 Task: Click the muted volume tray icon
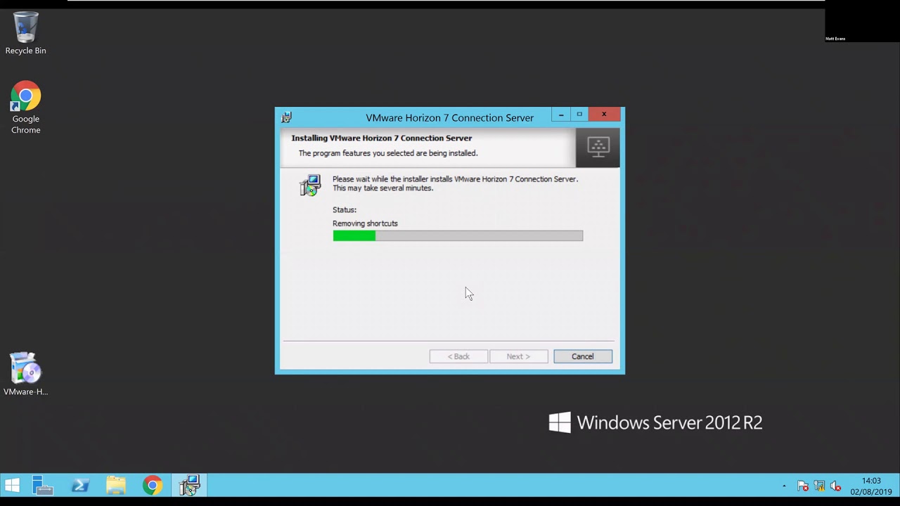836,486
